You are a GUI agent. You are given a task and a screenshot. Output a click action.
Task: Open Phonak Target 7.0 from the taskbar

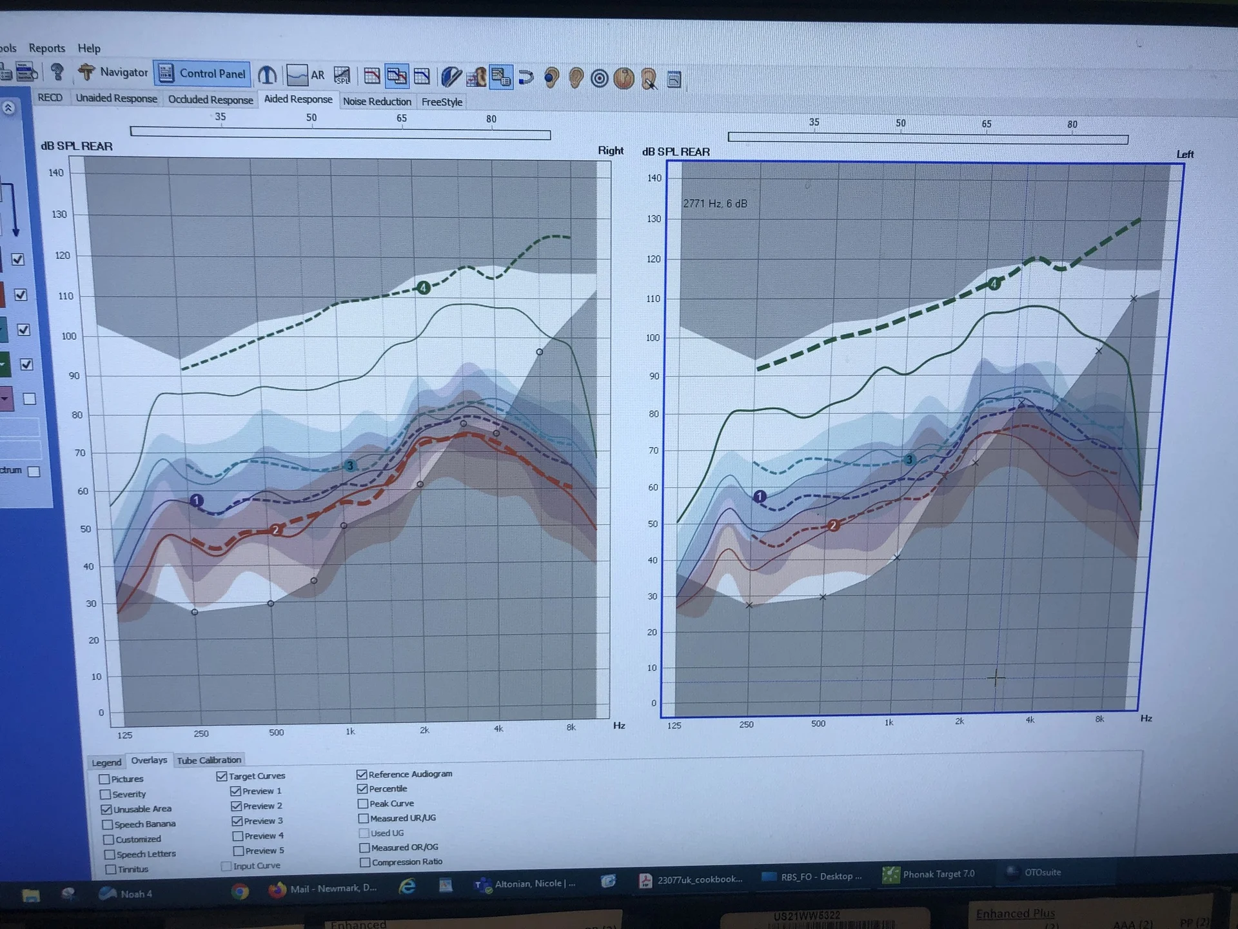point(928,874)
